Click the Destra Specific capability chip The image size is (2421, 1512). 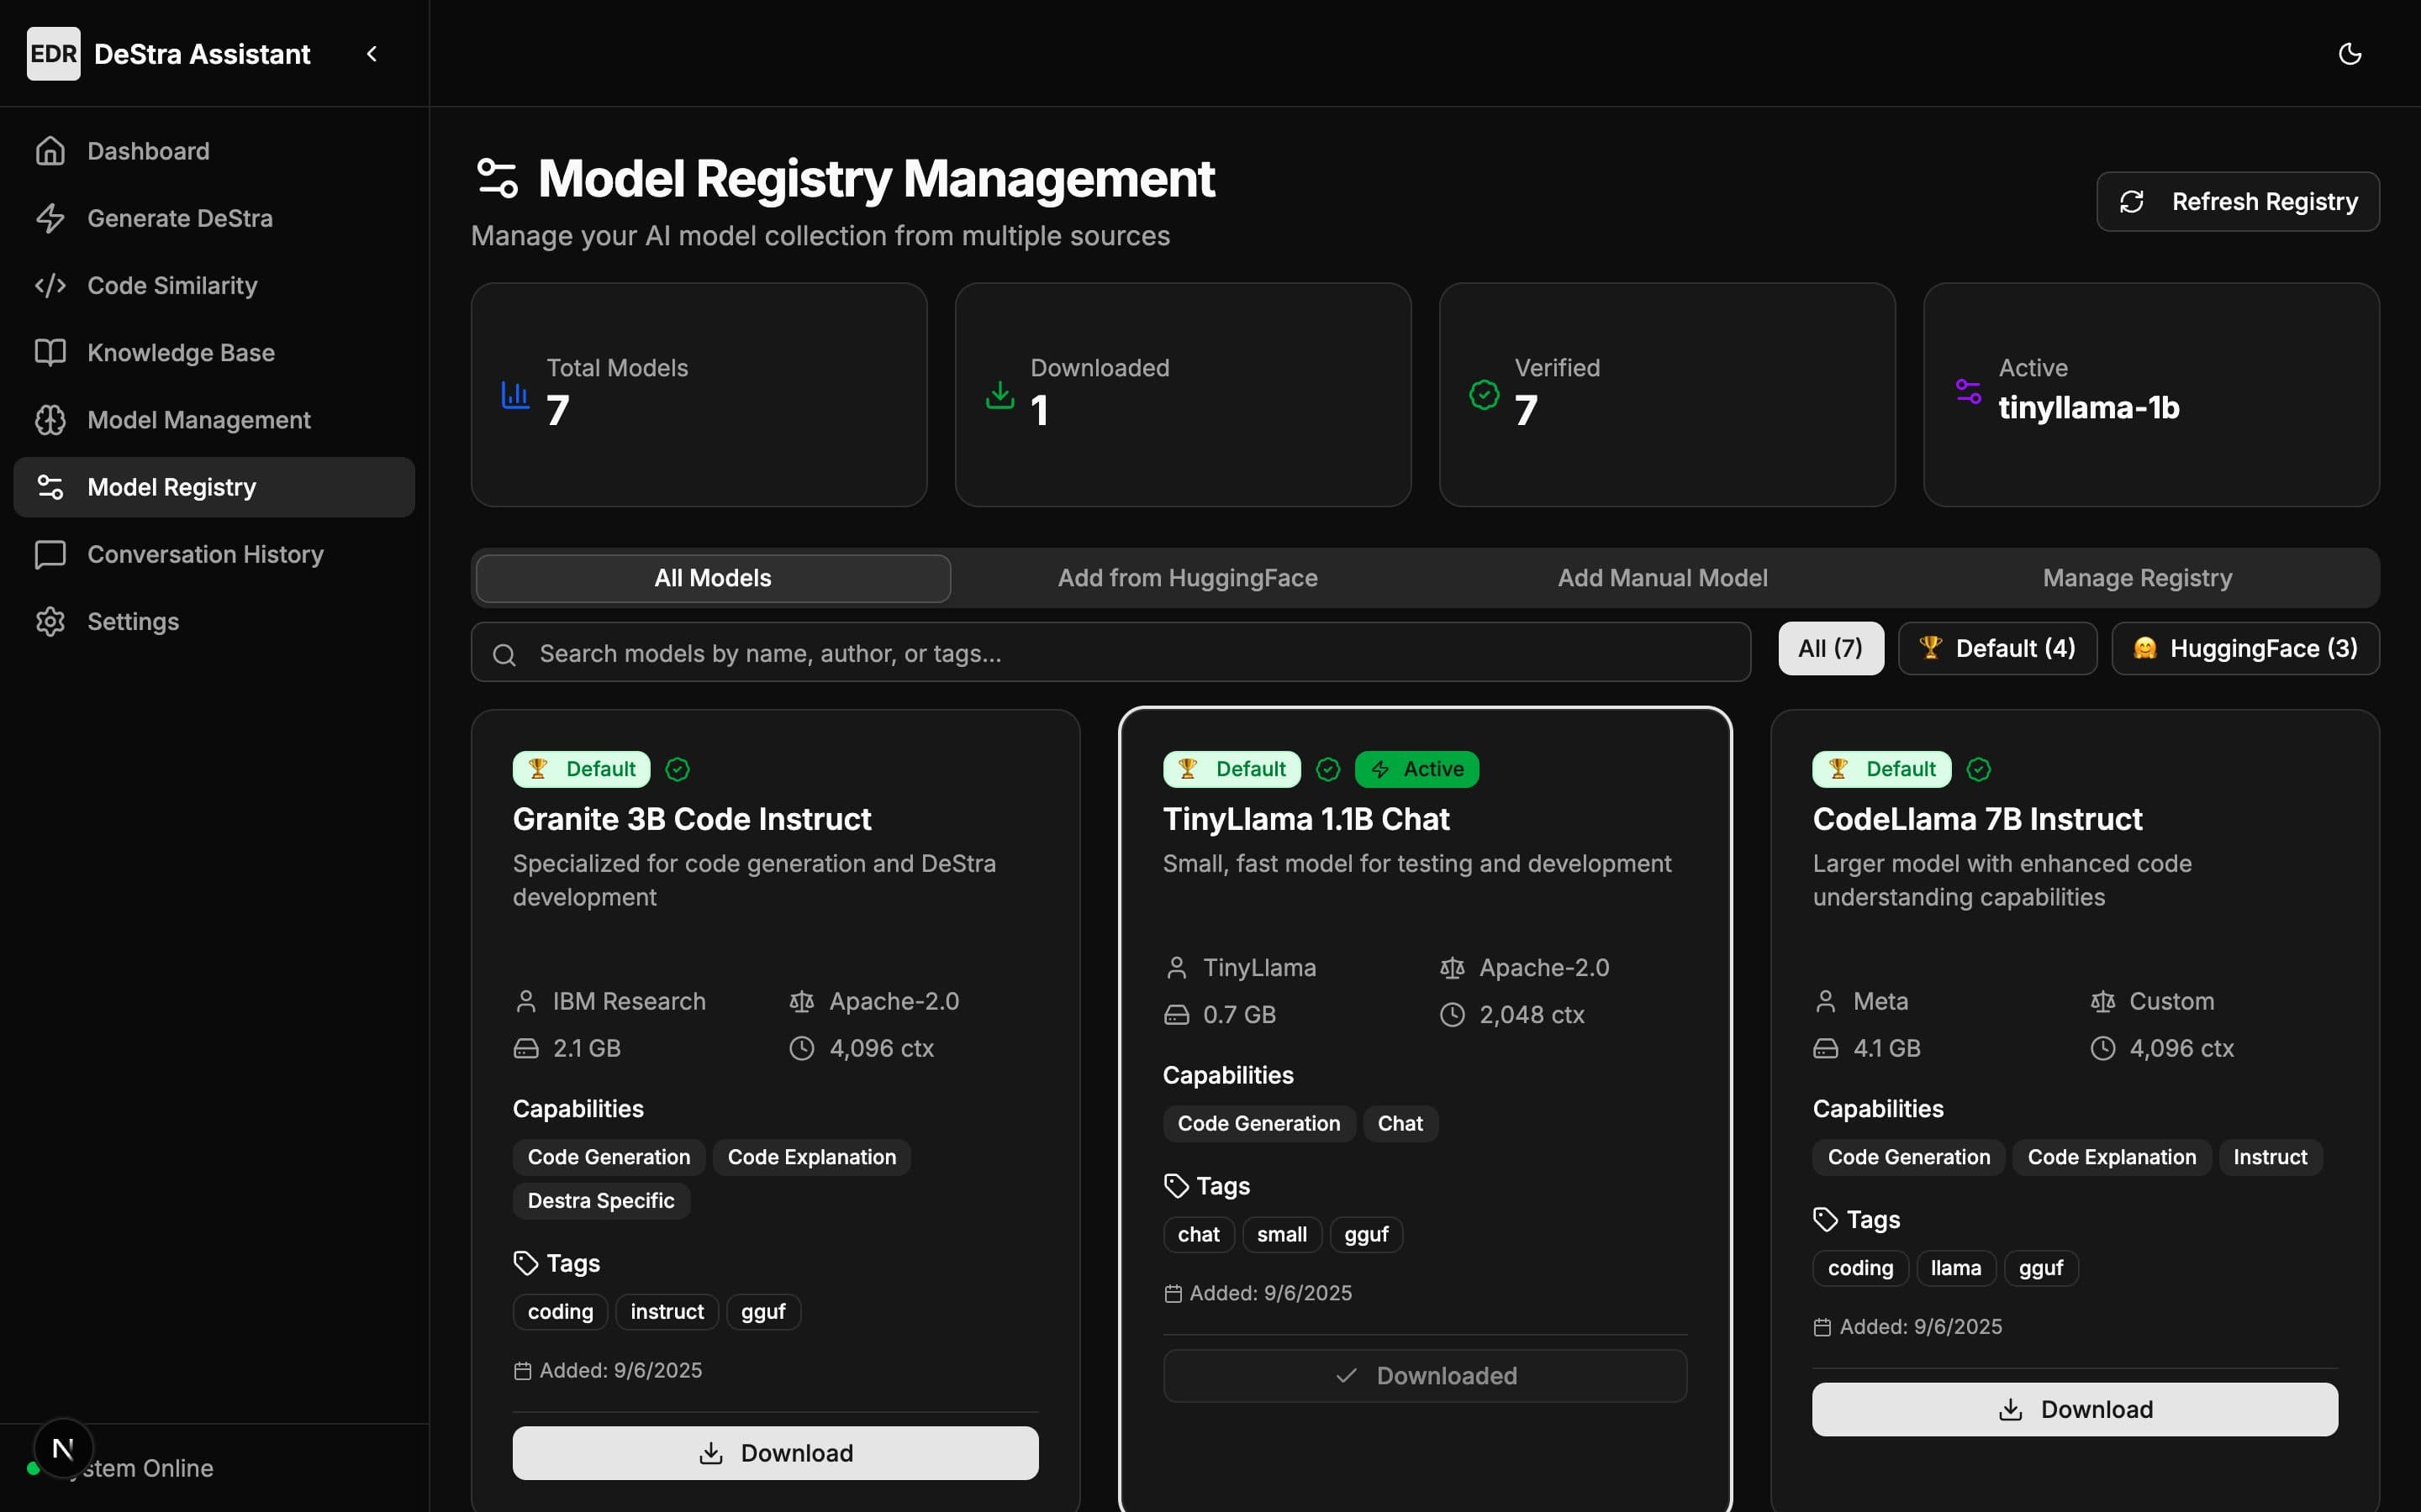(x=601, y=1201)
